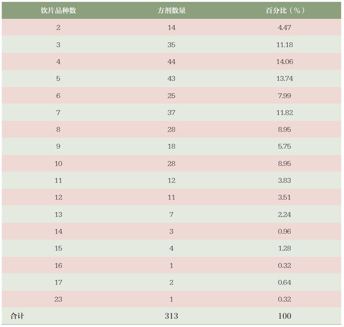This screenshot has height=327, width=344.
Task: Select the 合计 row label
Action: pos(17,316)
